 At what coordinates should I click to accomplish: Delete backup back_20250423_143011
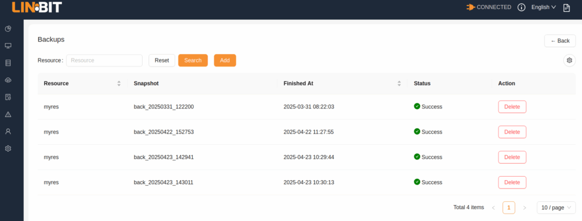(512, 182)
